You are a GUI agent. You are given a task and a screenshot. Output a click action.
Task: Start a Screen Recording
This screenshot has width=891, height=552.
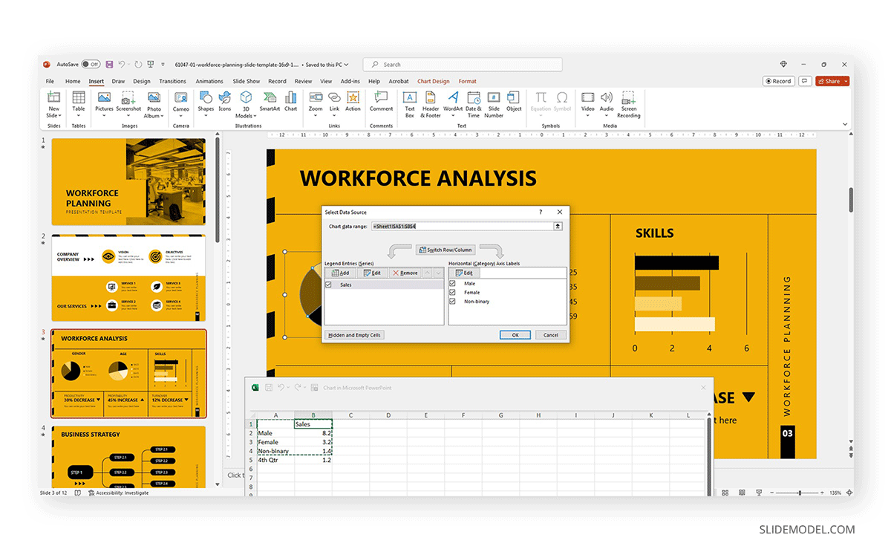pos(628,104)
